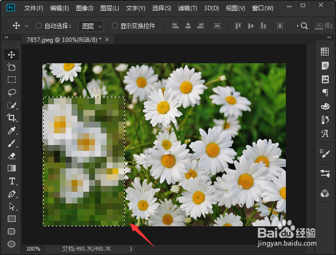Open the 图像(I) menu

[x=84, y=8]
